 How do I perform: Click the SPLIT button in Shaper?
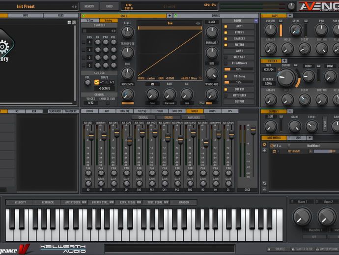325,124
